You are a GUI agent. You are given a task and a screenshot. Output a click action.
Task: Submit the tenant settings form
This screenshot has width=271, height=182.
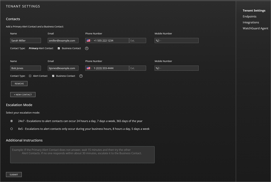click(x=14, y=174)
